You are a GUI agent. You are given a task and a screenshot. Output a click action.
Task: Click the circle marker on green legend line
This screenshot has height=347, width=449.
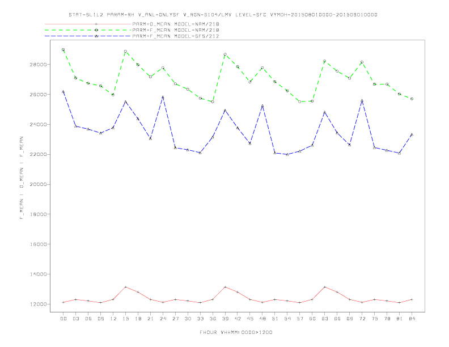pos(96,30)
